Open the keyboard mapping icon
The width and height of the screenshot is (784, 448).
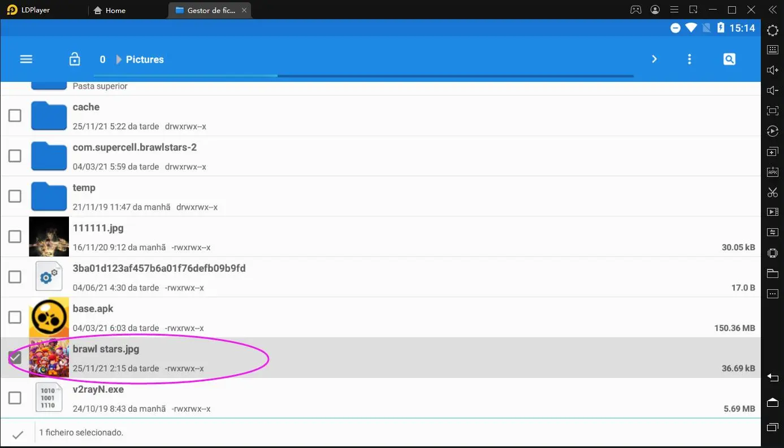coord(773,50)
